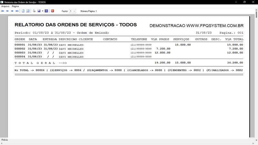The width and height of the screenshot is (258, 145).
Task: Restore the window with title bar button
Action: click(244, 2)
